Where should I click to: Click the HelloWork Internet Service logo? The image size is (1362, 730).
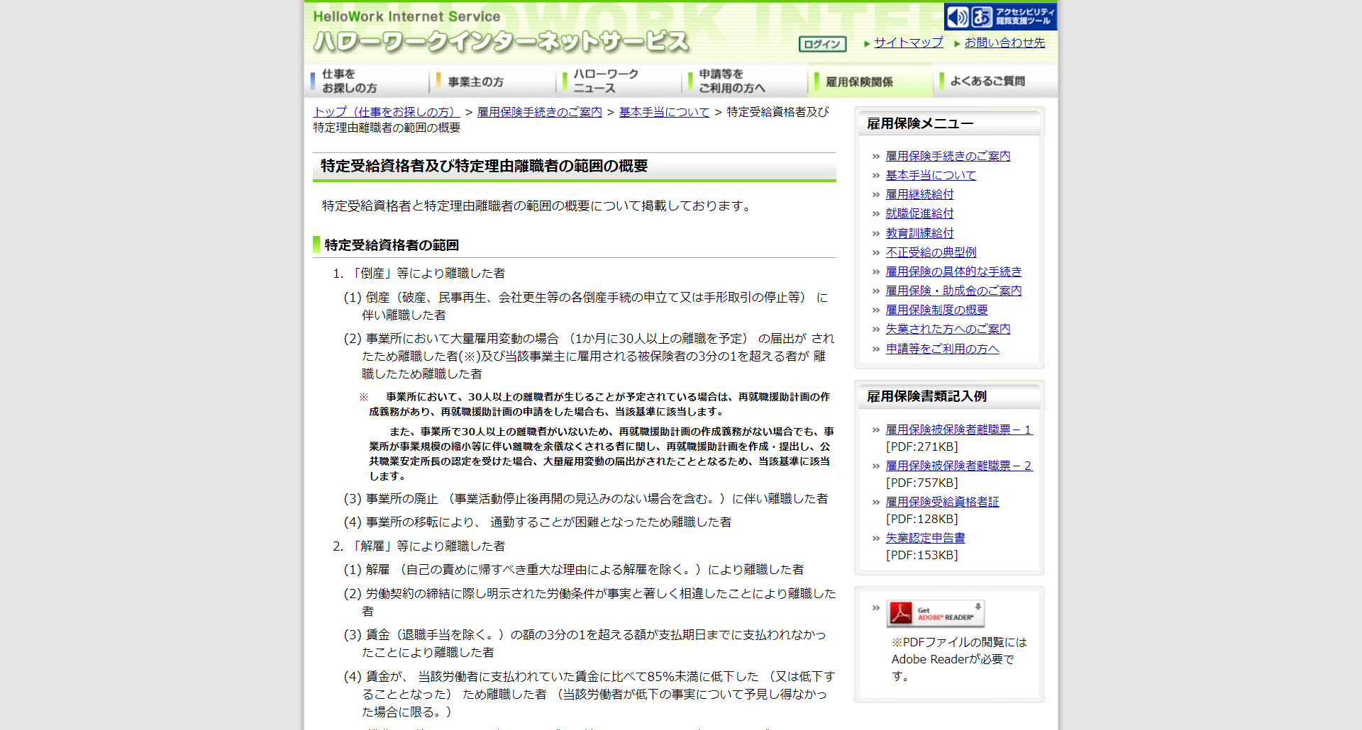click(x=501, y=33)
